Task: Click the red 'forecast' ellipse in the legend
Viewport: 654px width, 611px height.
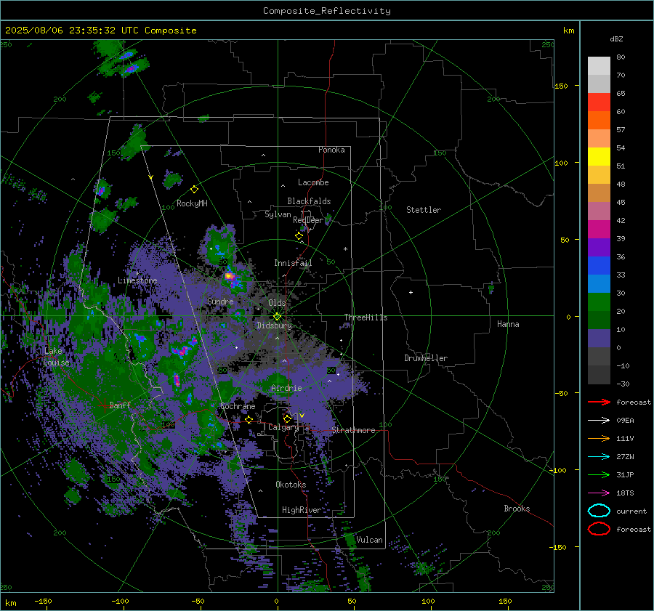Action: (599, 529)
